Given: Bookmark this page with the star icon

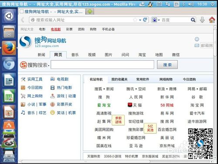Looking at the screenshot, I should [135, 20].
